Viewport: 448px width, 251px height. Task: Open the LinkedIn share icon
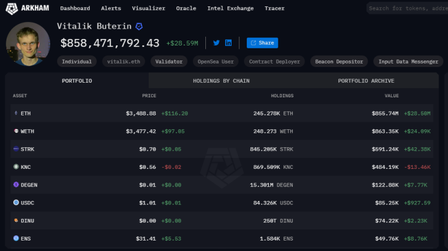coord(229,43)
